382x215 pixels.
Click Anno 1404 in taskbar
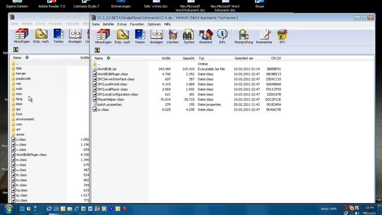point(328,209)
